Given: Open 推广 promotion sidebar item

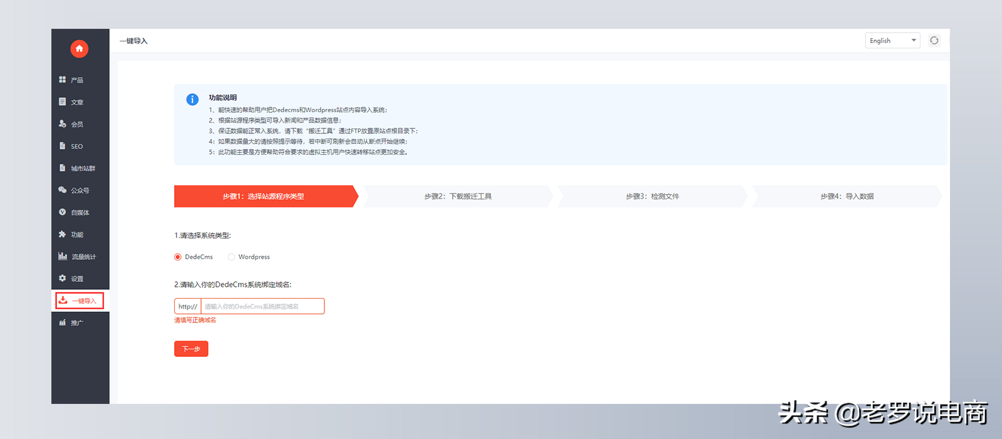Looking at the screenshot, I should tap(76, 323).
